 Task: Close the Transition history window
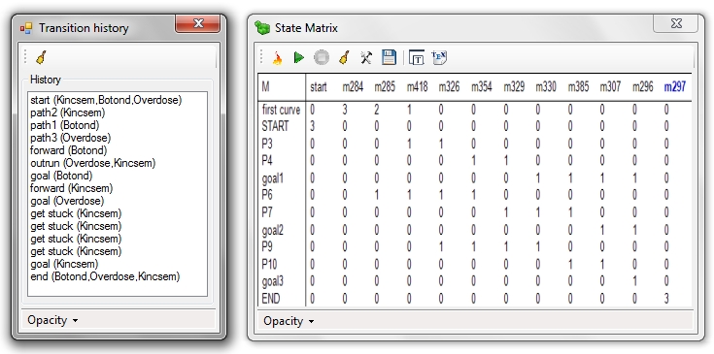(x=198, y=23)
